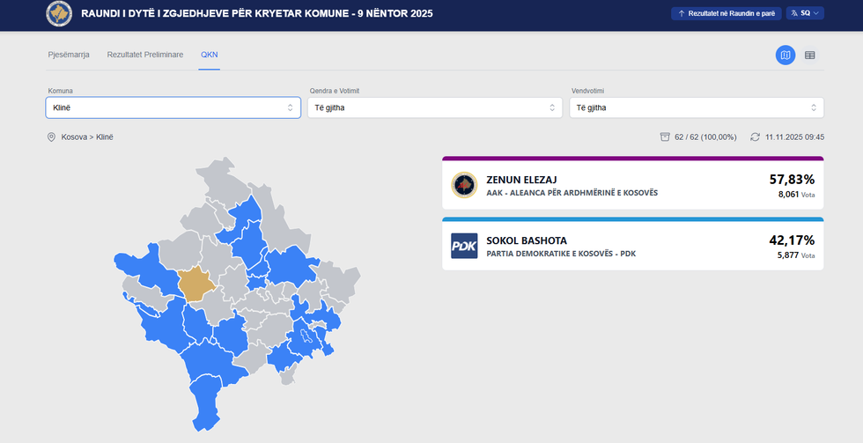
Task: Click the refresh timestamp icon
Action: 755,137
